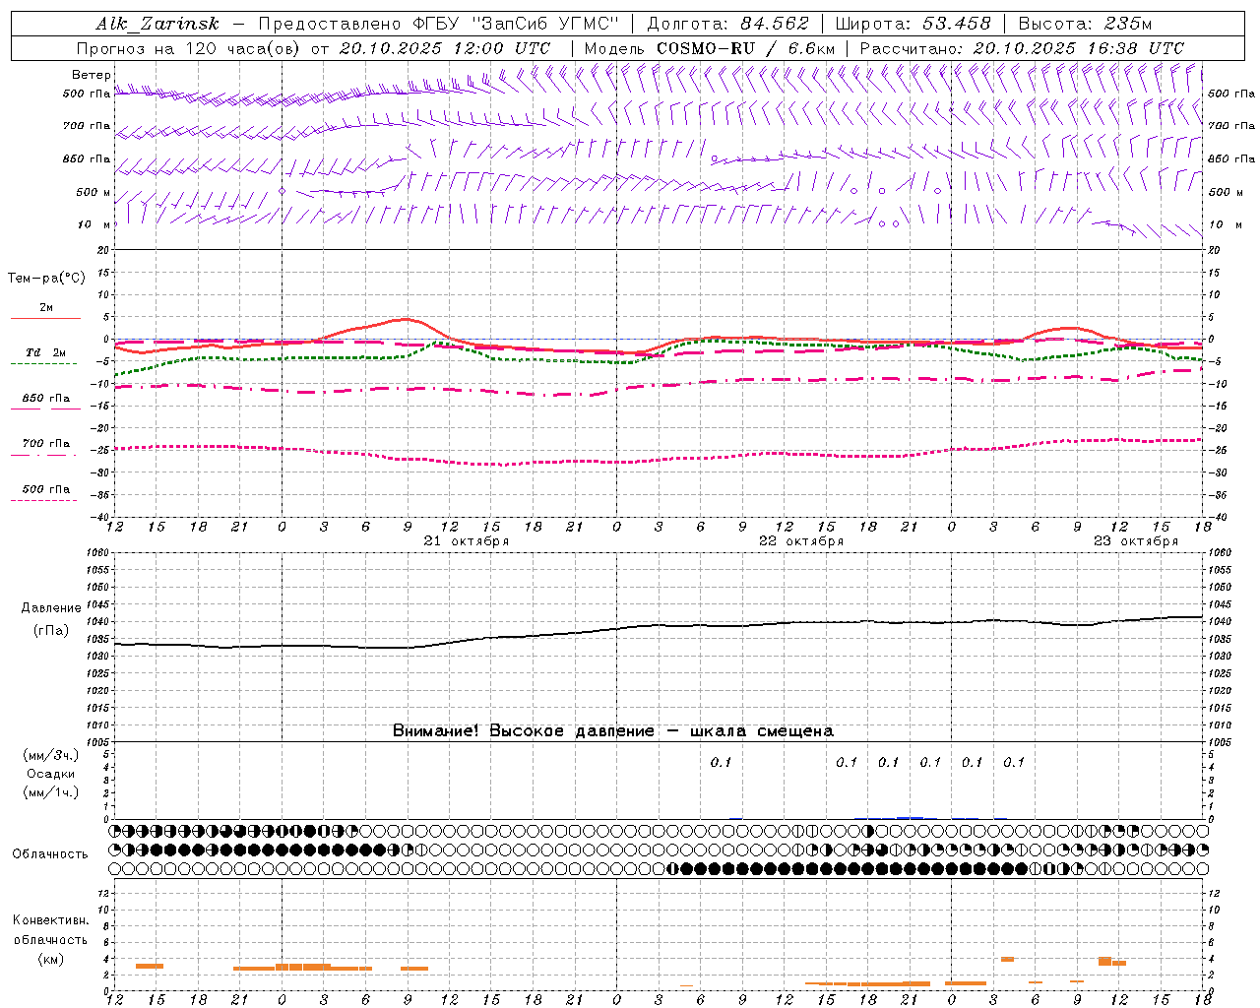1260x1008 pixels.
Task: Click the '(мм/3ч.)' precipitation unit label
Action: pyautogui.click(x=51, y=755)
